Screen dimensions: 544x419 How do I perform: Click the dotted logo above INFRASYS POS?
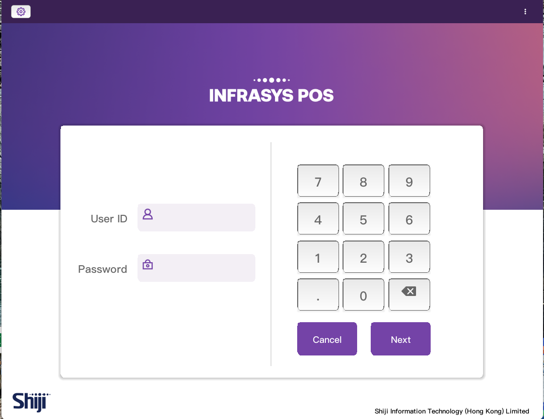pos(271,80)
